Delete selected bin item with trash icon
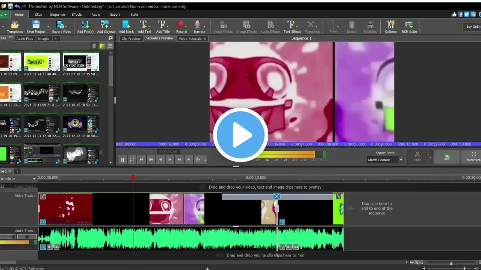481x270 pixels. click(x=94, y=46)
